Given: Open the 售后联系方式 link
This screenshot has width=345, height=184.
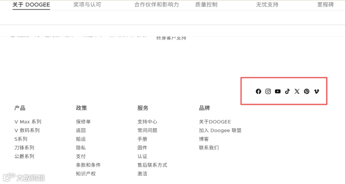Looking at the screenshot, I should (x=152, y=165).
